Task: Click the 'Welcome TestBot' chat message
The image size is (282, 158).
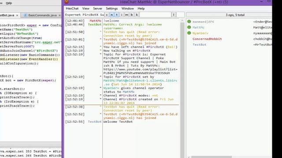Action: point(118,122)
